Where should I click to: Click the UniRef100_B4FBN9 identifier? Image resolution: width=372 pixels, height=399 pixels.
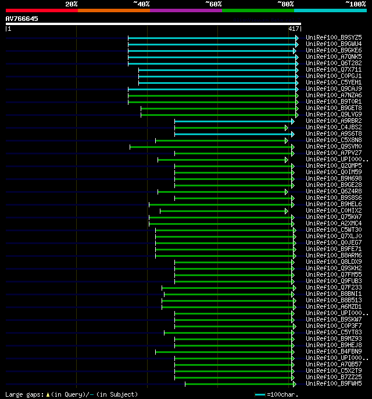pyautogui.click(x=334, y=352)
